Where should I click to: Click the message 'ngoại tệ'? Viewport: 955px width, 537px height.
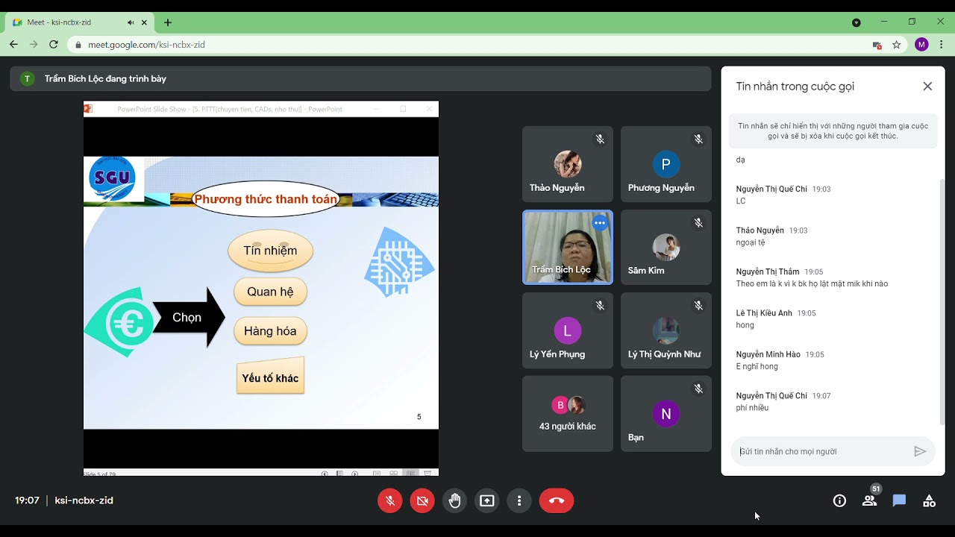coord(751,242)
